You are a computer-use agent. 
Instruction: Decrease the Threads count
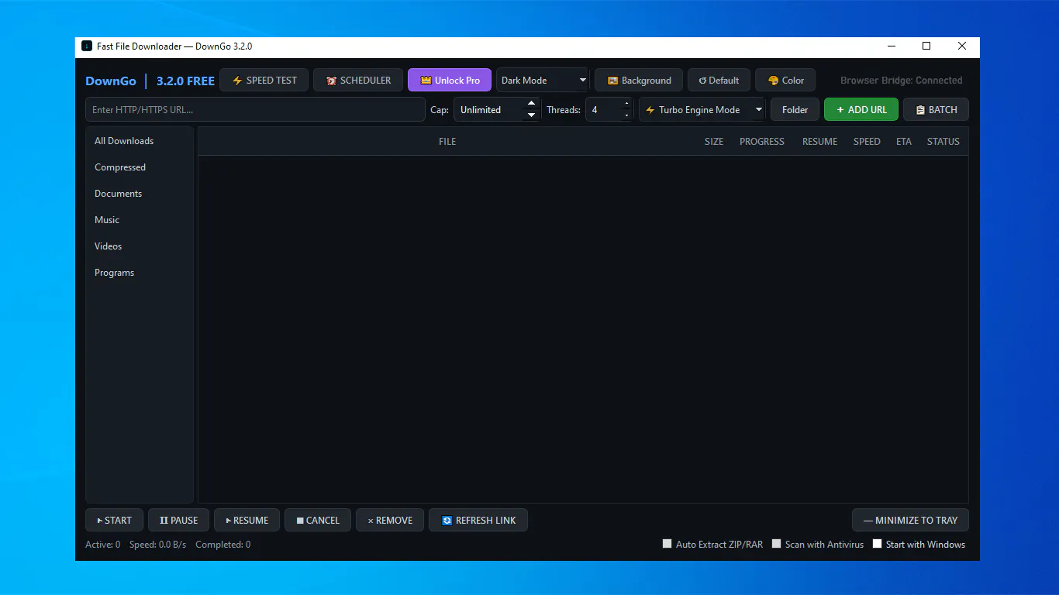626,115
